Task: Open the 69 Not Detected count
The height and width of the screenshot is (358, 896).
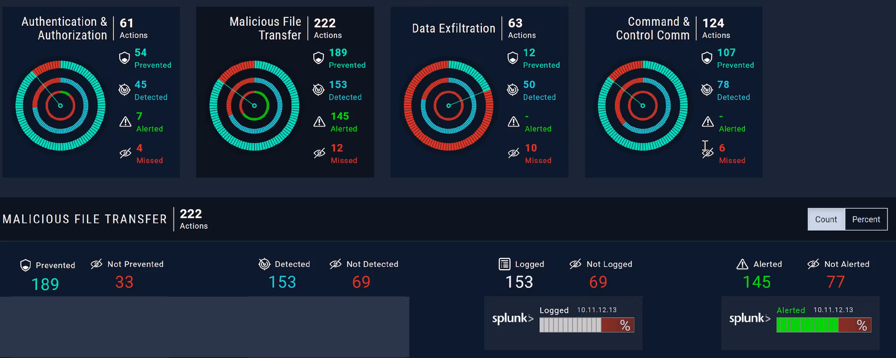Action: click(x=361, y=282)
